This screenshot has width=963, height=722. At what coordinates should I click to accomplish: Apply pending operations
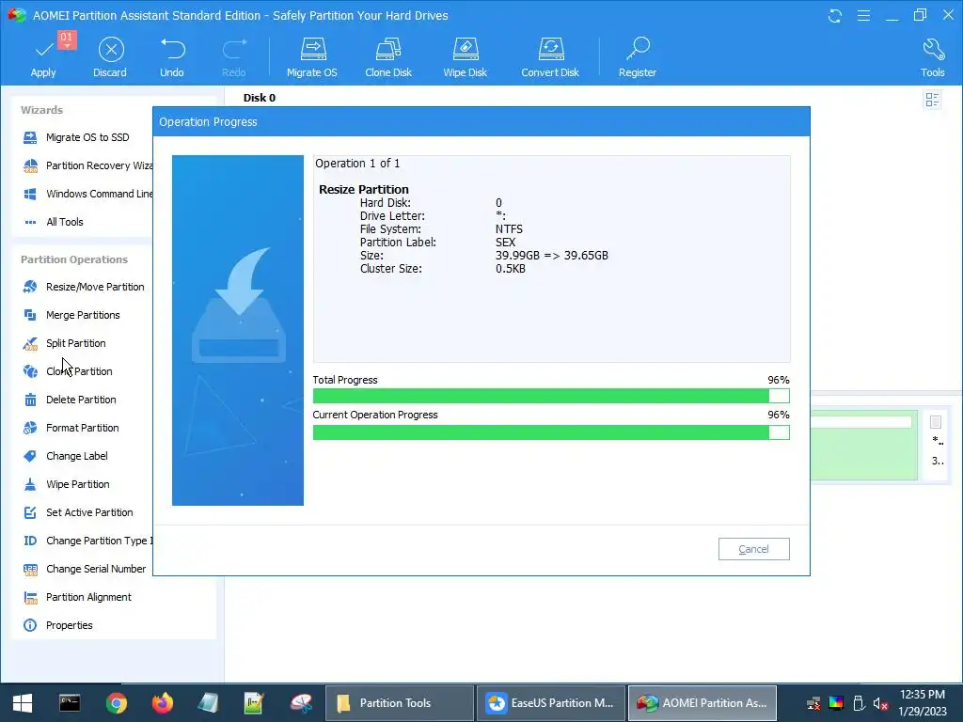[43, 56]
